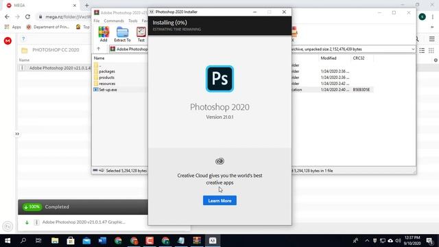Click the volume icon in system tray
Image resolution: width=439 pixels, height=247 pixels.
(398, 241)
